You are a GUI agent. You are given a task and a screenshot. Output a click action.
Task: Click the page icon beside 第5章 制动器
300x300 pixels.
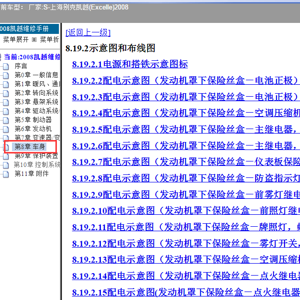pyautogui.click(x=6, y=120)
